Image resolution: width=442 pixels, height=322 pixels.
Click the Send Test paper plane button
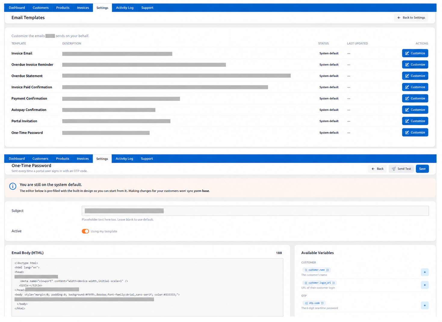pos(401,169)
